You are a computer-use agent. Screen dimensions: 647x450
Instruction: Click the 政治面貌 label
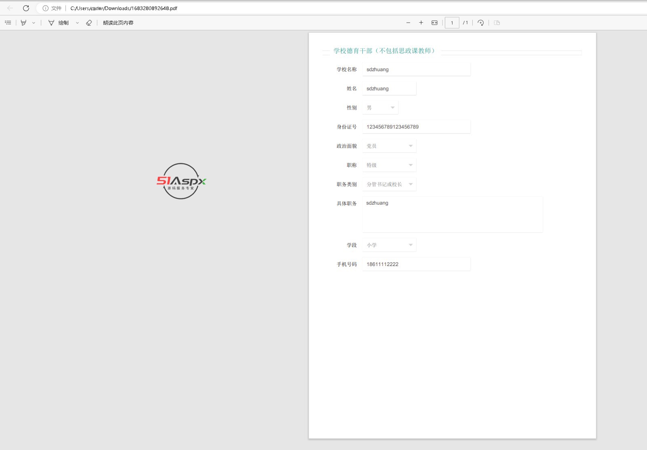point(347,146)
